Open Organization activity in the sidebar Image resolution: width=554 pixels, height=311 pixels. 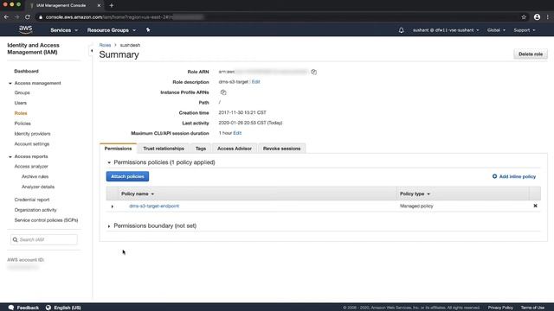(35, 210)
